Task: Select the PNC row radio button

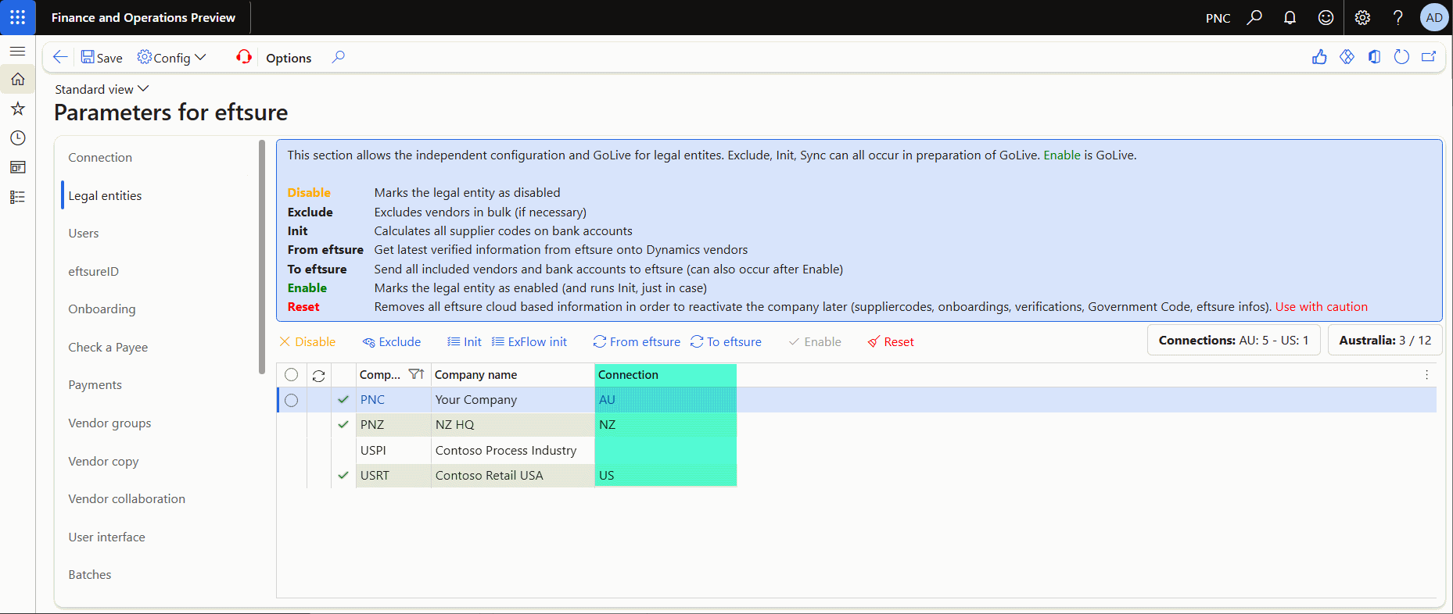Action: [291, 400]
